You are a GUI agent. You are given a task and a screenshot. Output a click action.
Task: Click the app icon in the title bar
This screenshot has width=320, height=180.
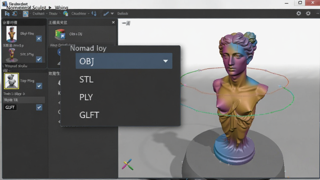(4, 3)
